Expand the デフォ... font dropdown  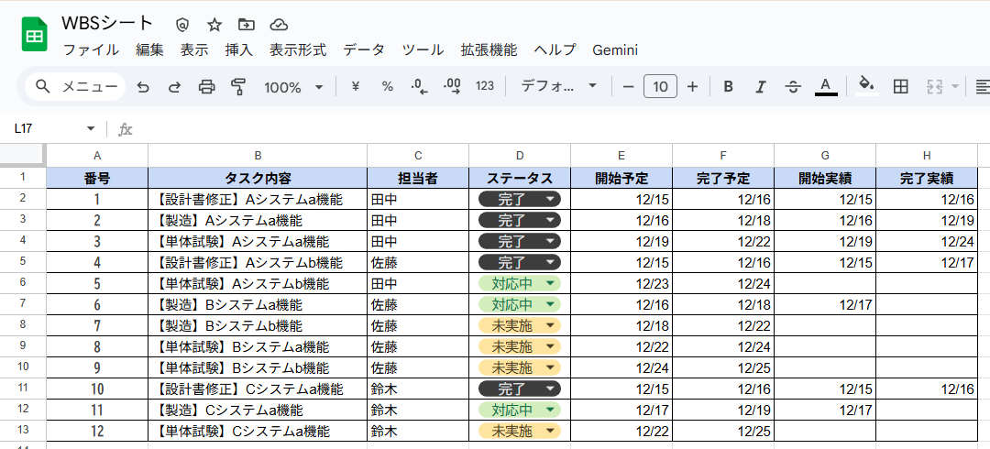558,87
